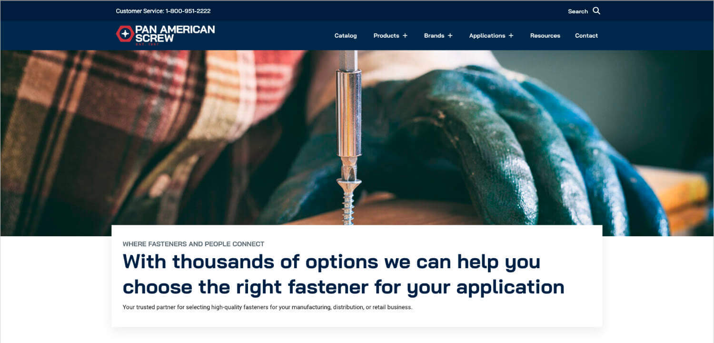Click the Customer Service phone number

(188, 11)
